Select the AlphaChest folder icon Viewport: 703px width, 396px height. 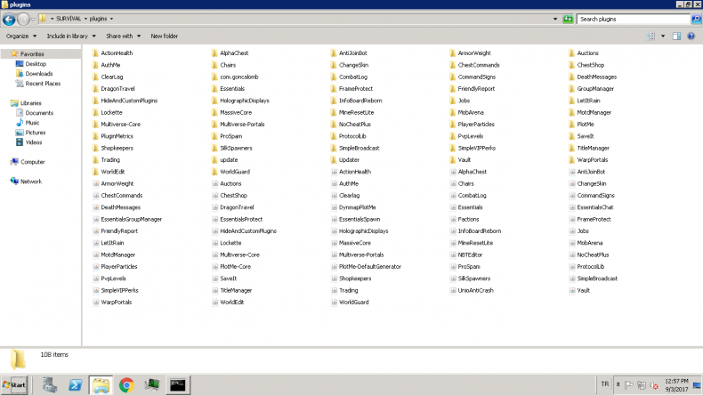(x=214, y=53)
